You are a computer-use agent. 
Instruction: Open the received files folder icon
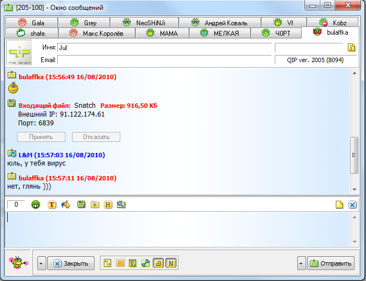[95, 205]
